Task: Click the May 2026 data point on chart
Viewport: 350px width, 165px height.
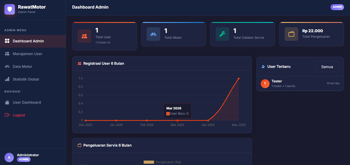Action: 239,78
